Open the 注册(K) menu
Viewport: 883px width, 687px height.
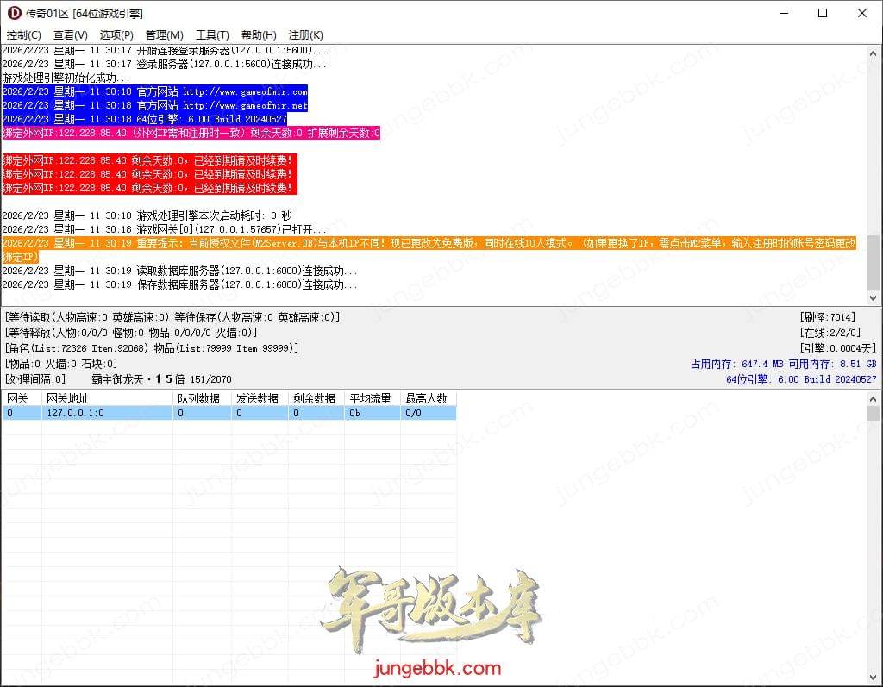[305, 35]
